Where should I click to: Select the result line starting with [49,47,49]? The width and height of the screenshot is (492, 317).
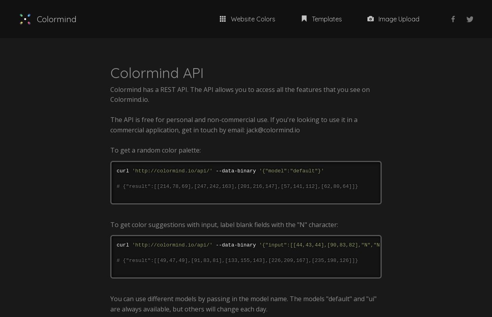pos(237,260)
